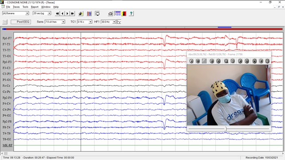285x160 pixels.
Task: Click the monitor display icon in toolbar
Action: click(98, 13)
